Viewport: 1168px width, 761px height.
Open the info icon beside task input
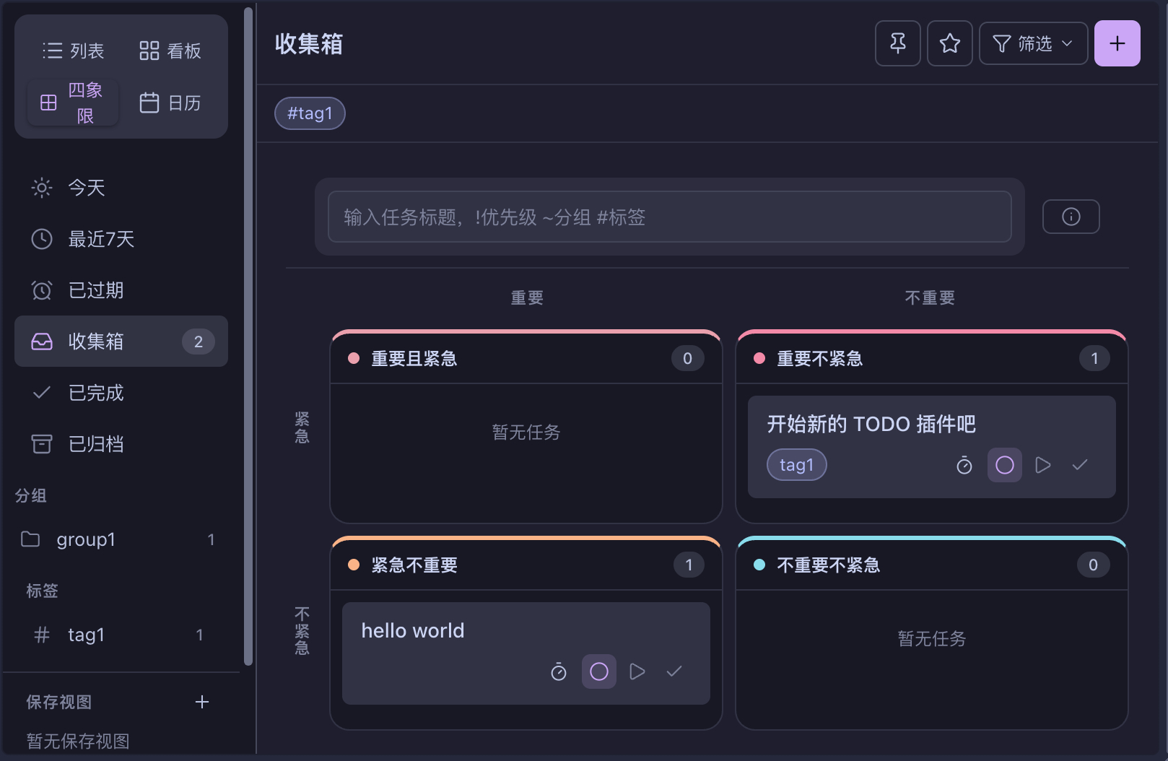click(1071, 217)
